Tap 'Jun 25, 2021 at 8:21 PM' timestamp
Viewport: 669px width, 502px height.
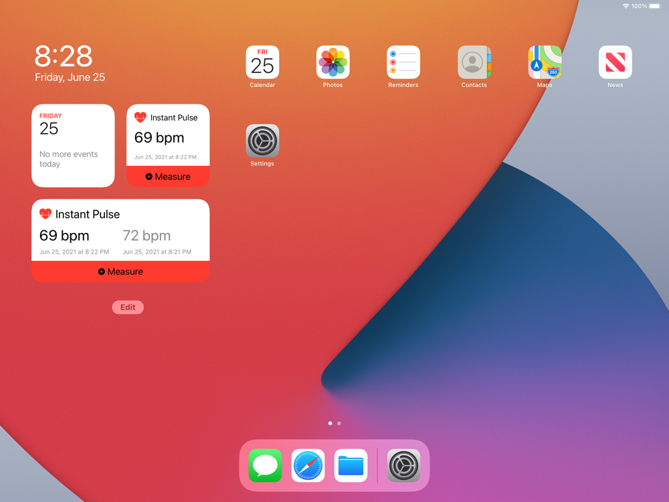(x=157, y=252)
